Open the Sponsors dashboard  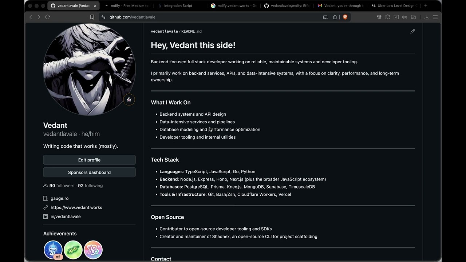[89, 172]
